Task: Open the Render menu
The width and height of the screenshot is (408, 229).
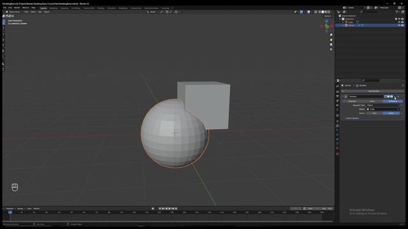Action: click(x=17, y=8)
